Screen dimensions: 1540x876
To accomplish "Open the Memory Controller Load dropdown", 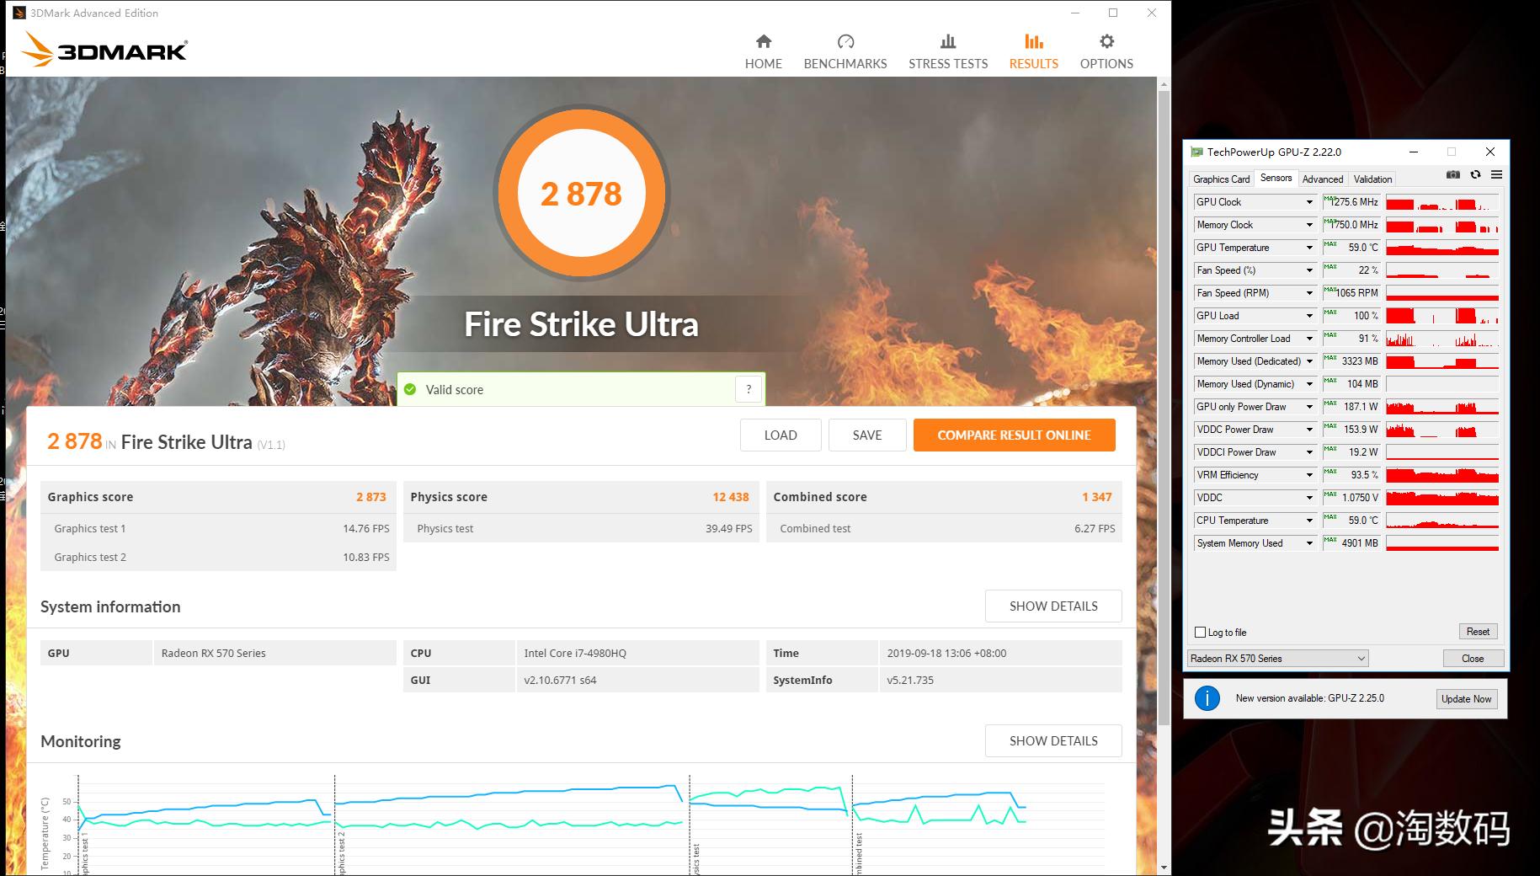I will (x=1309, y=339).
